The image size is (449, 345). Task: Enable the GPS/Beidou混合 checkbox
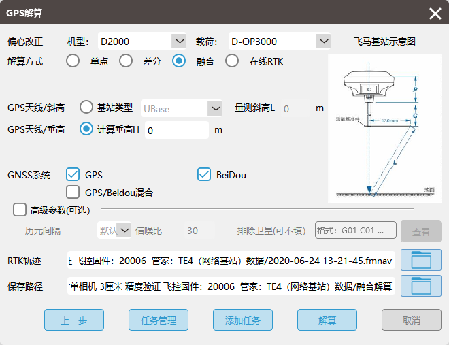pos(73,192)
